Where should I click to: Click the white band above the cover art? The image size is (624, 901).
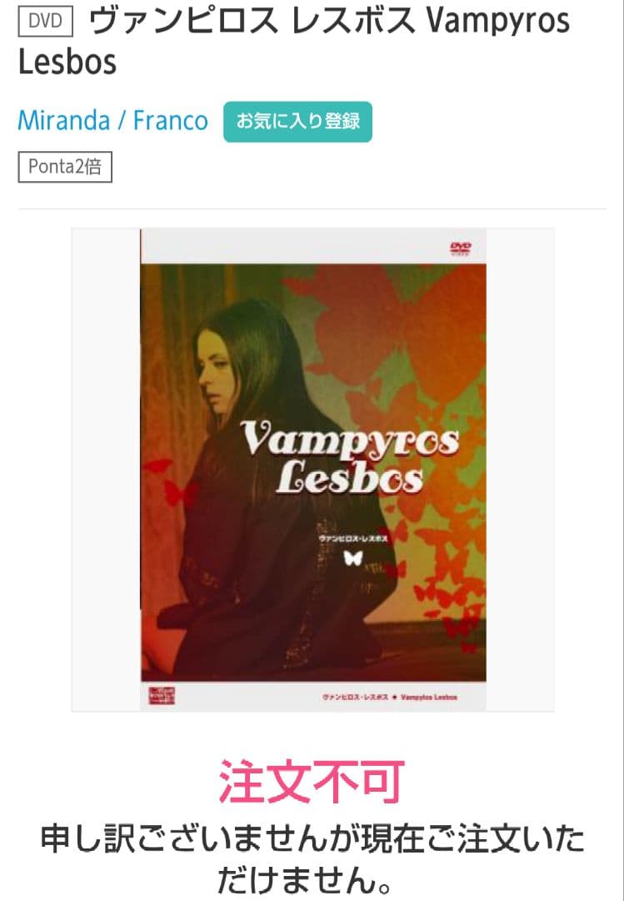[x=313, y=246]
